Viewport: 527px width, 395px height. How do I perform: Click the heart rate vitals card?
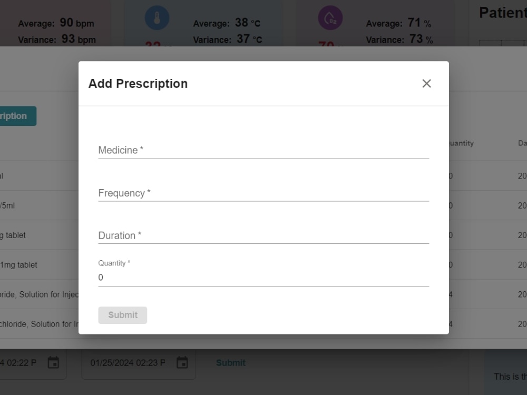[55, 24]
